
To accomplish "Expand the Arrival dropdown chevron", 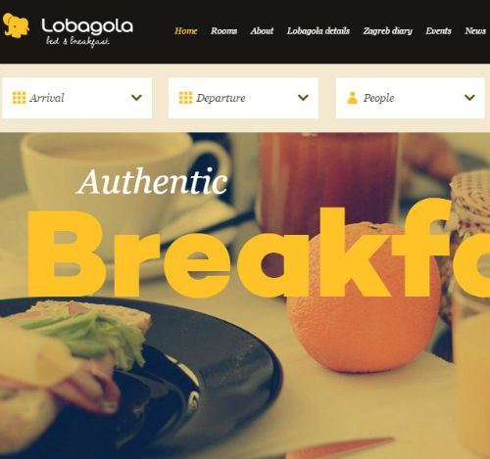I will click(x=136, y=98).
